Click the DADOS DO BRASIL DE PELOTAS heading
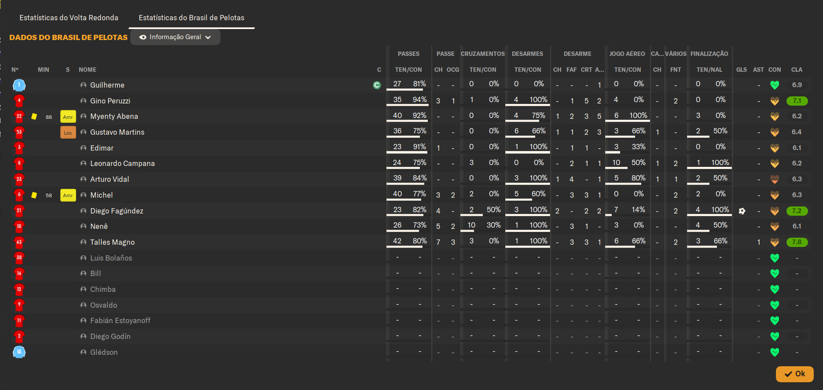This screenshot has width=823, height=390. (68, 37)
